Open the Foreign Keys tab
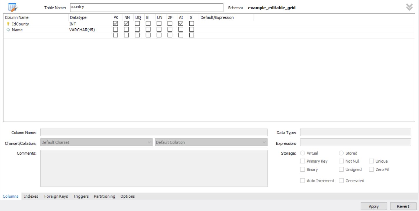 (x=56, y=196)
